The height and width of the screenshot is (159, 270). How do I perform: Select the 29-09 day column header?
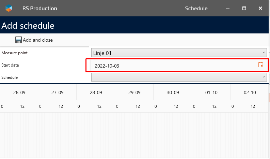pyautogui.click(x=134, y=92)
